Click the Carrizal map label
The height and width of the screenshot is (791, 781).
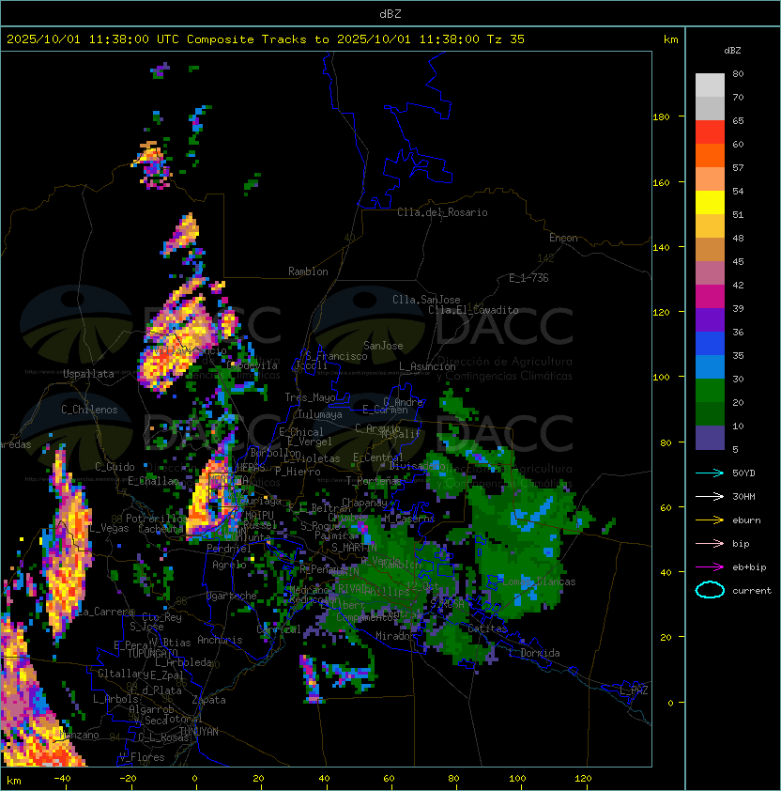[x=279, y=629]
